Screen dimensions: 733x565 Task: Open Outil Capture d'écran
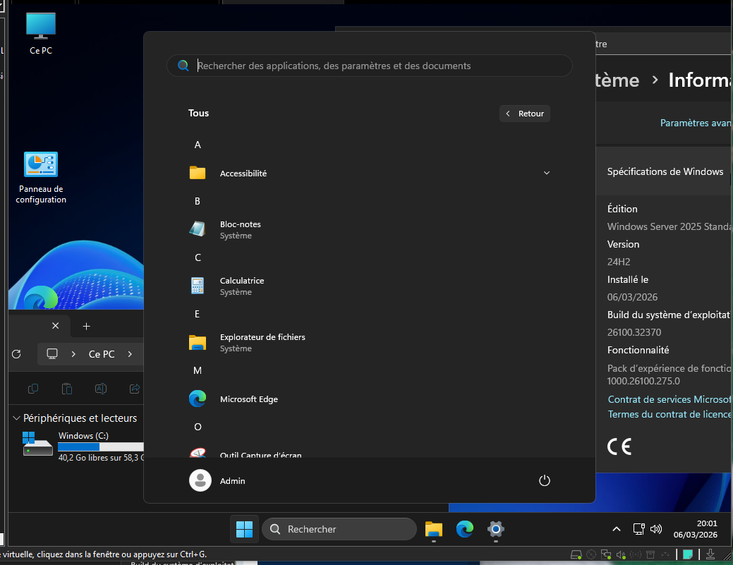260,454
